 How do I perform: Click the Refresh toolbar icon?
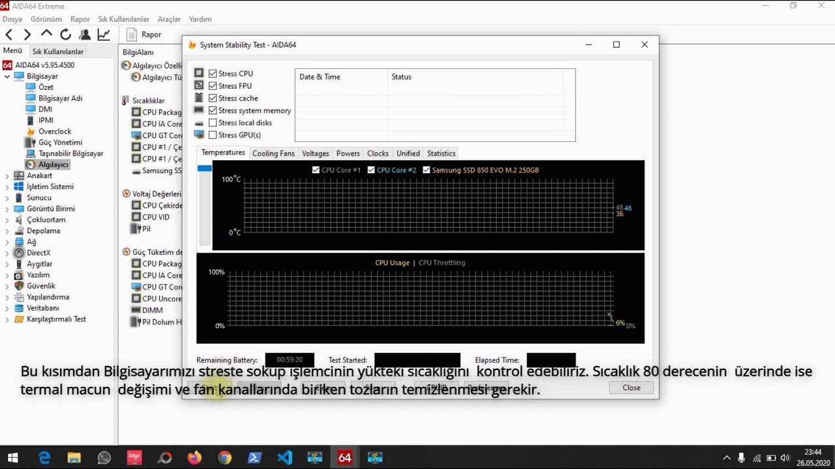pyautogui.click(x=65, y=35)
